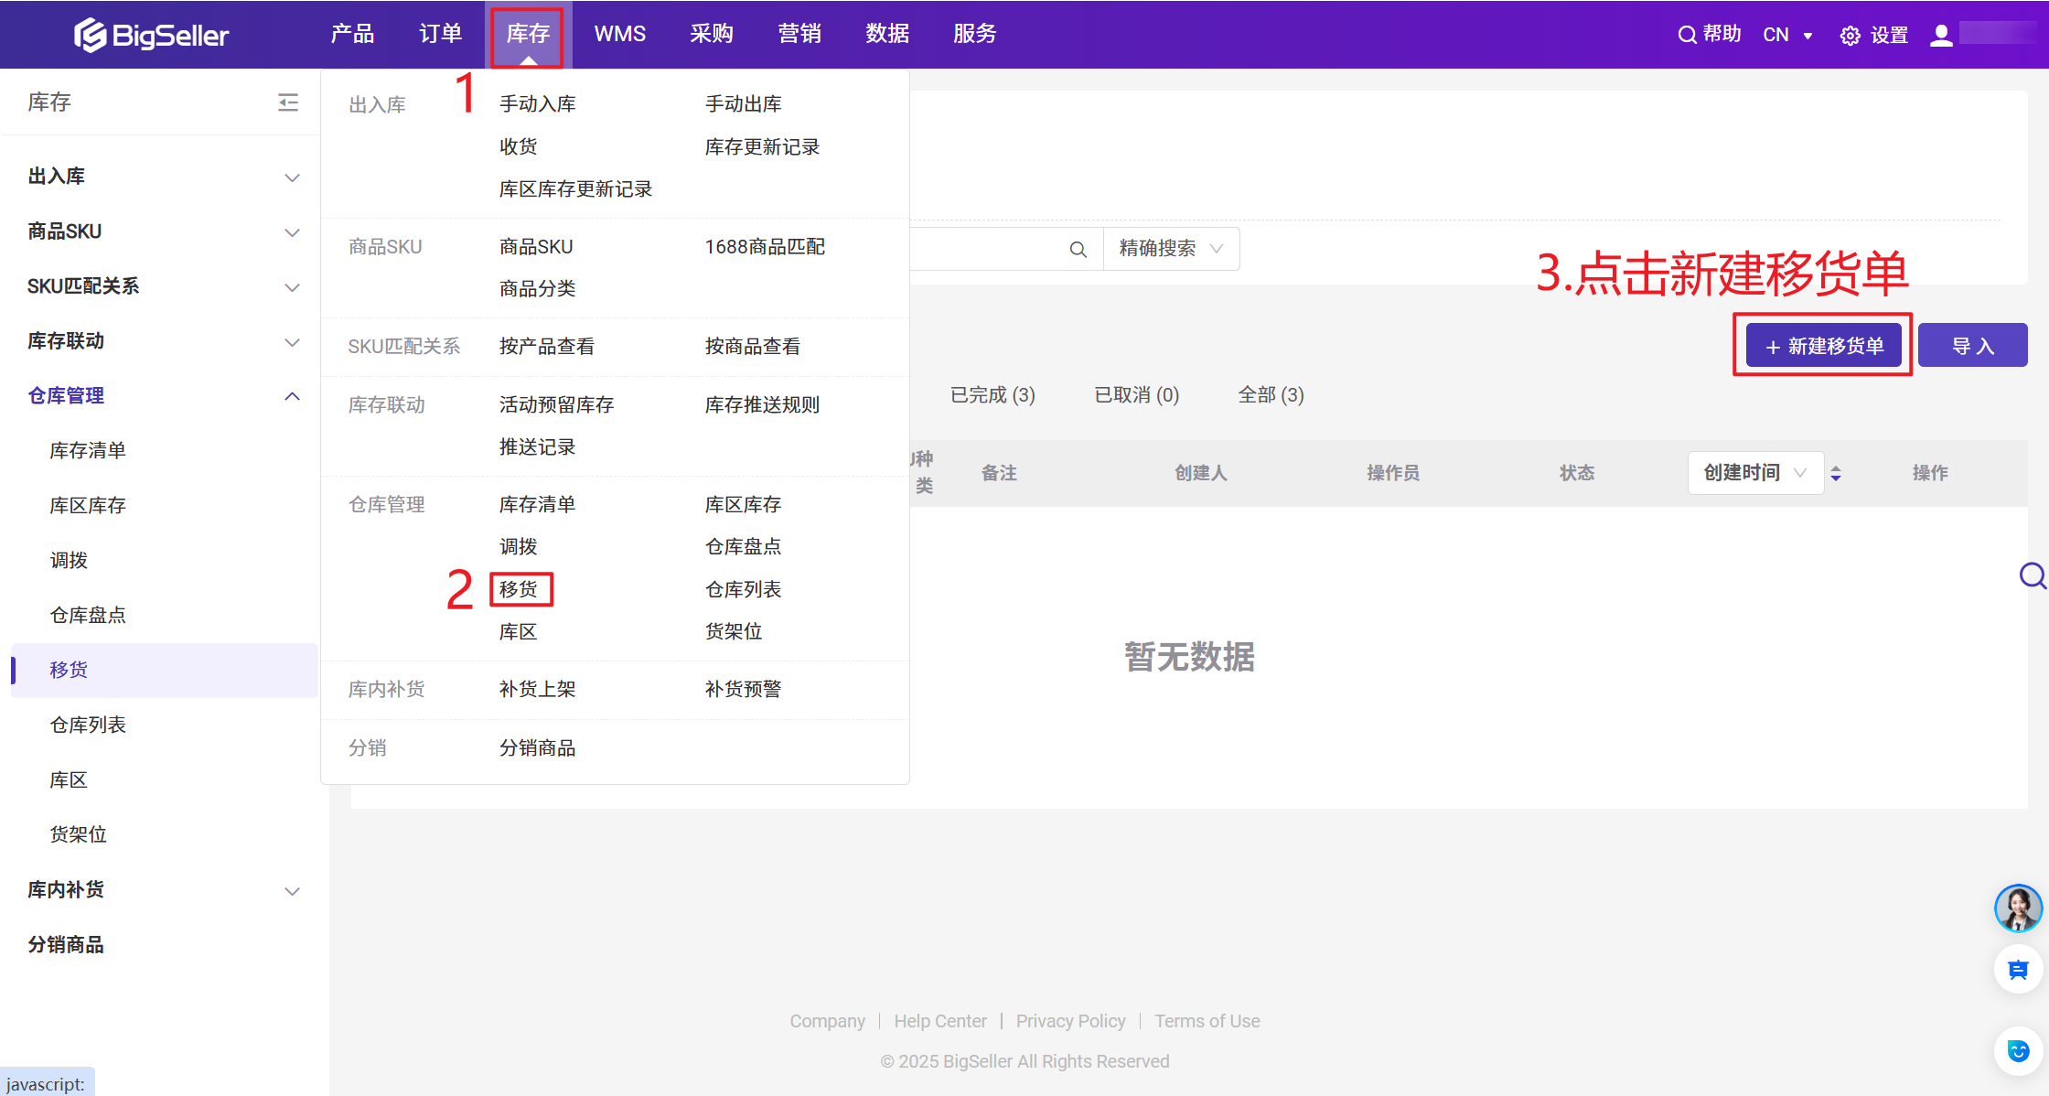
Task: Select 活动预留库存 in the dropdown menu
Action: tap(556, 404)
